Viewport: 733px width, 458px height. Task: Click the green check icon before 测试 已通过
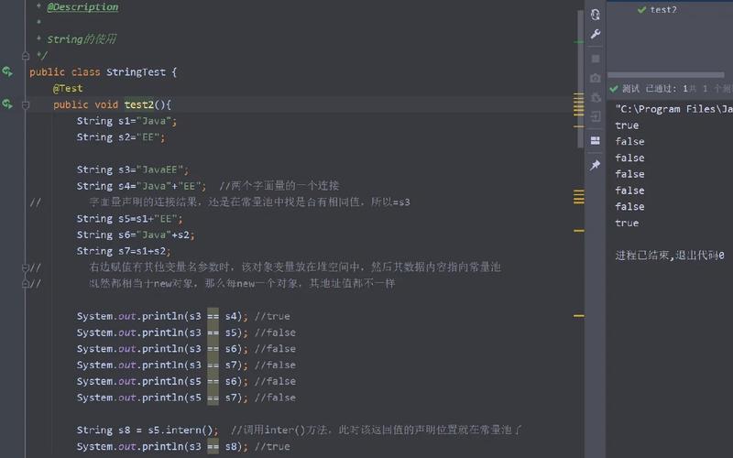(614, 89)
